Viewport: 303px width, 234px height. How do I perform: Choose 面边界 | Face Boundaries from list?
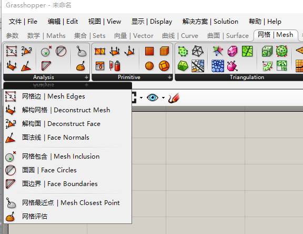[x=68, y=184]
